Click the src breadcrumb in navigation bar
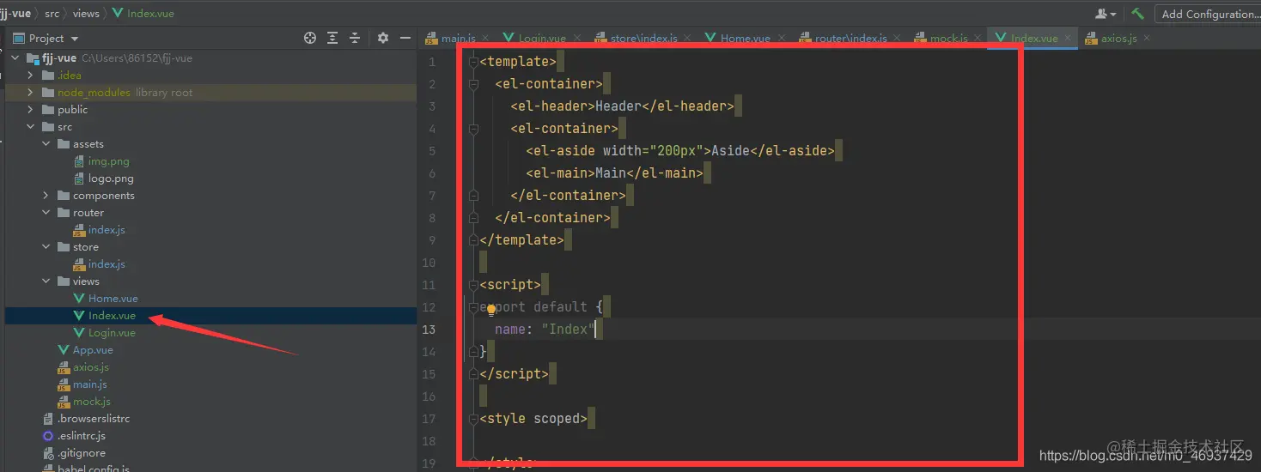1261x472 pixels. [52, 14]
